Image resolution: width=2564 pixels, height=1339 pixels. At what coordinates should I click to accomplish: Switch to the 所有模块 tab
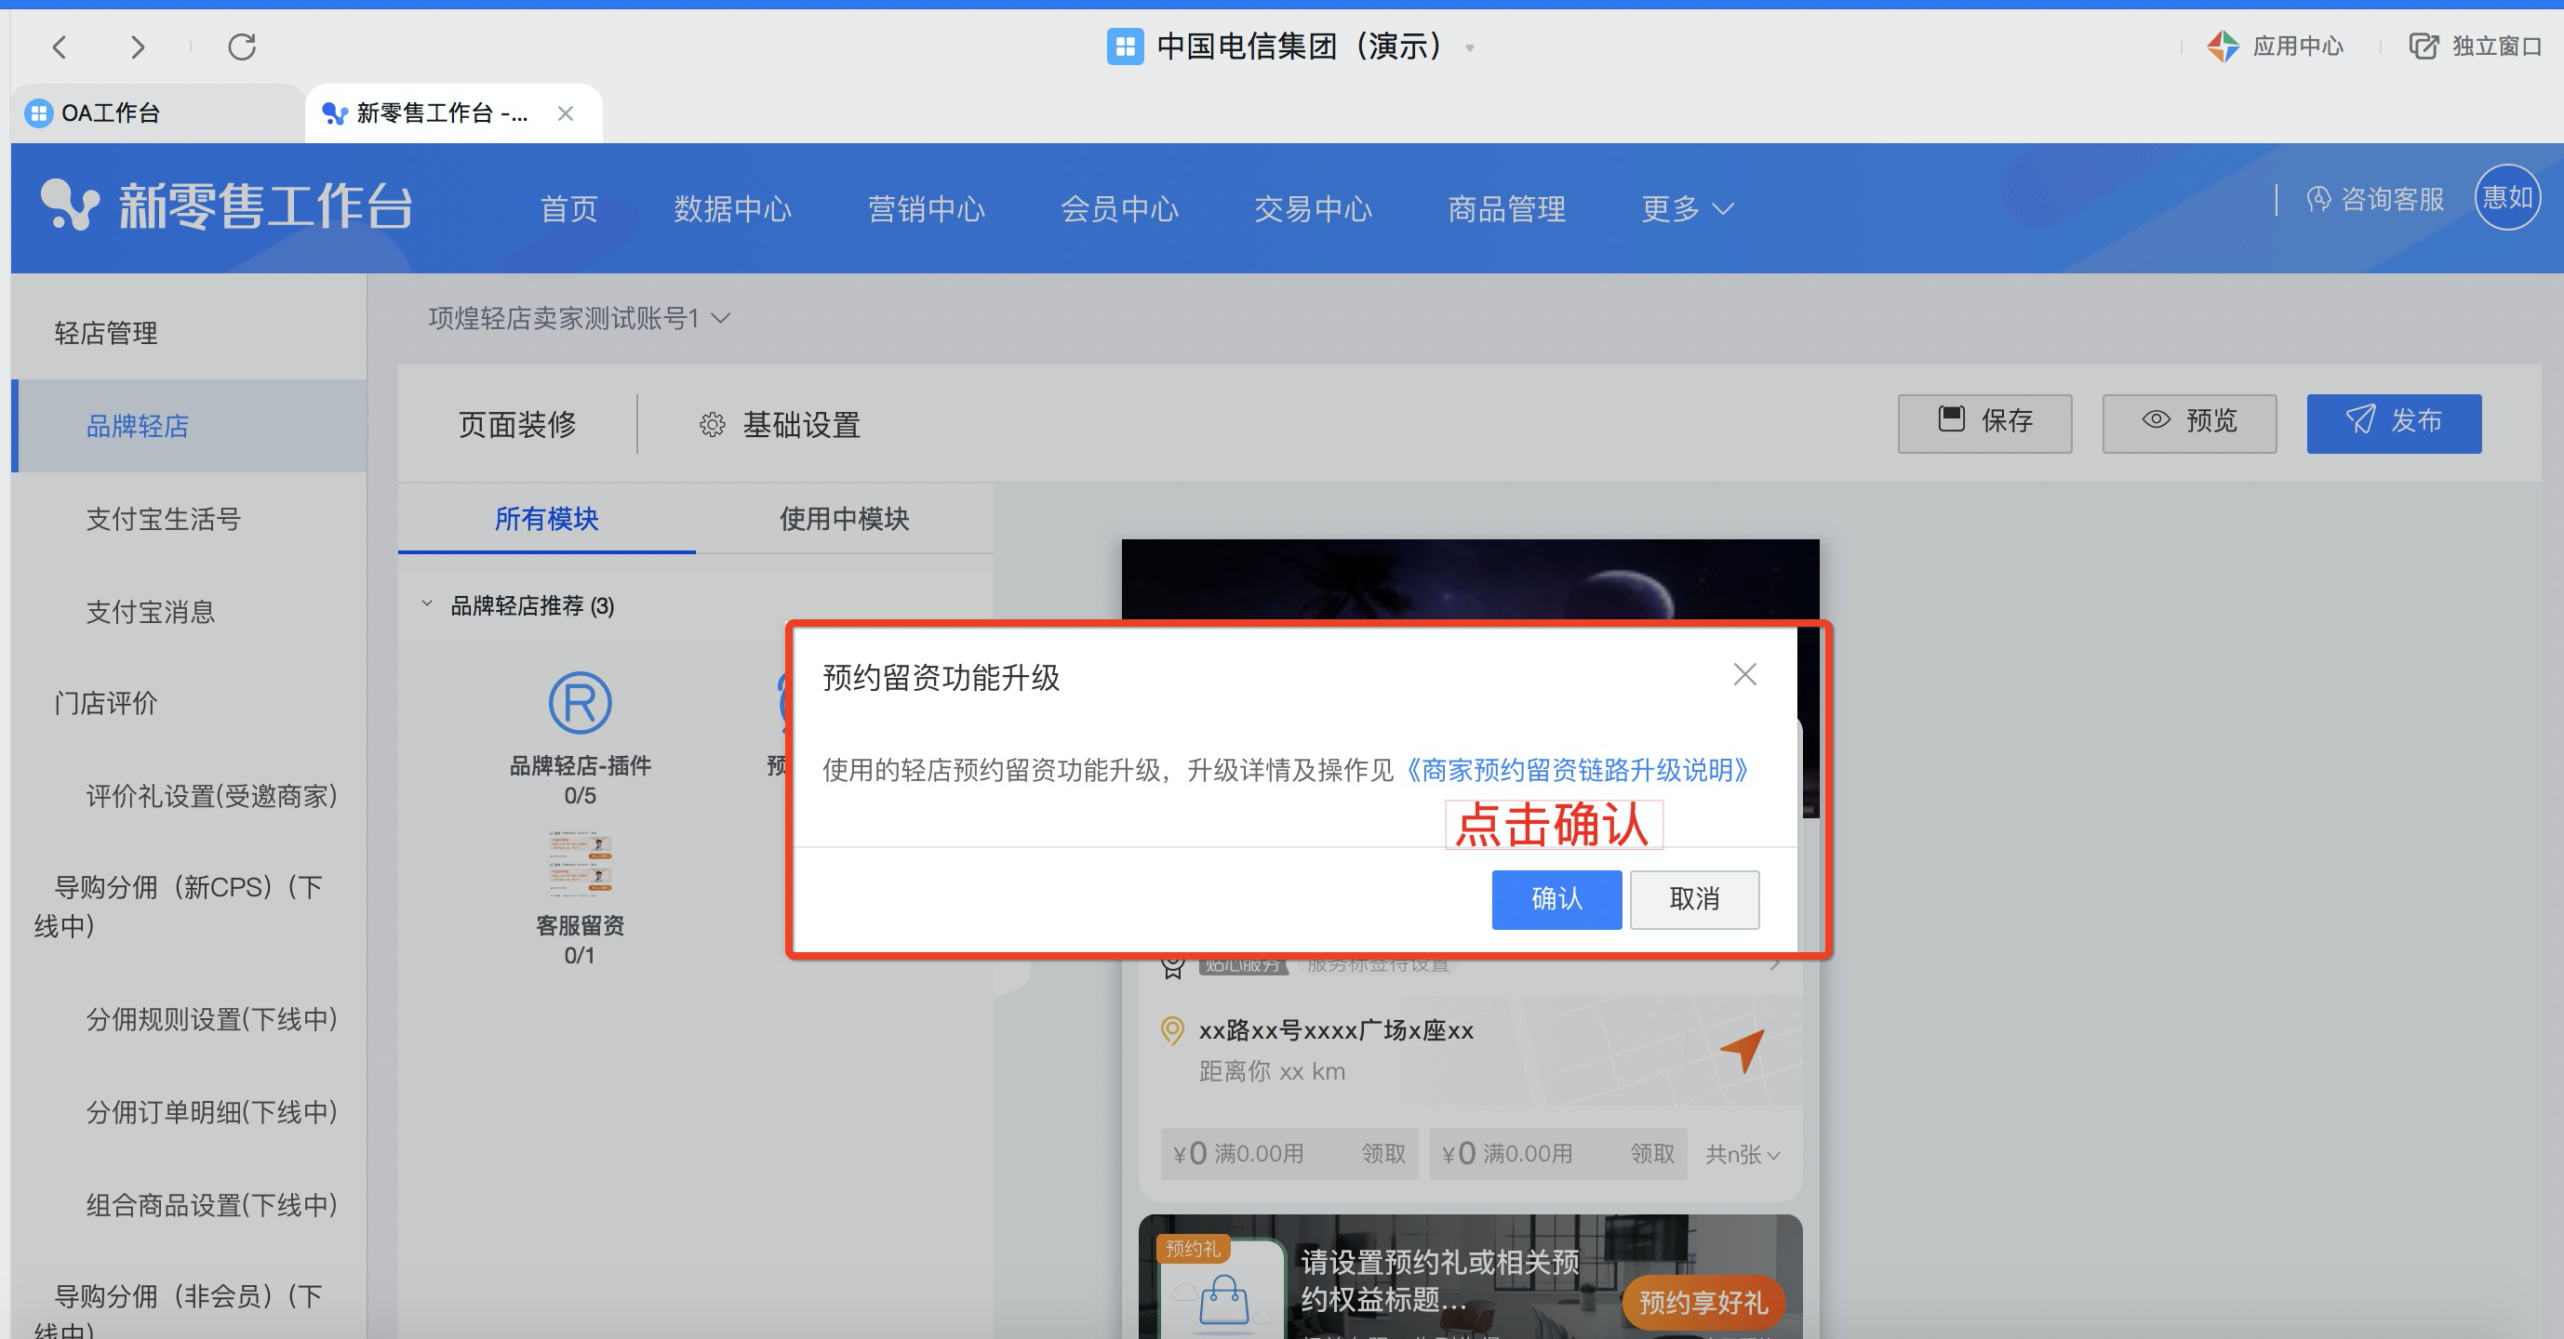click(546, 518)
